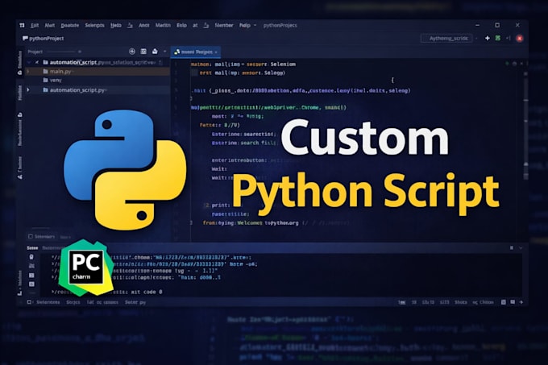Click the second icon in run console sidebar
The width and height of the screenshot is (548, 365).
coord(31,266)
